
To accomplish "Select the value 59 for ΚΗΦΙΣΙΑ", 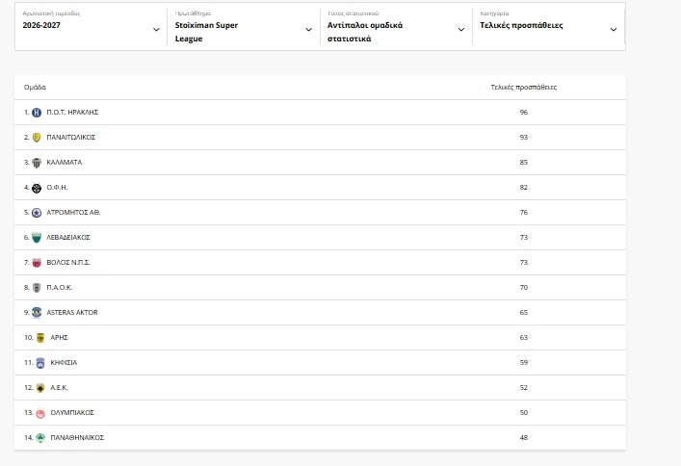I will click(x=524, y=363).
